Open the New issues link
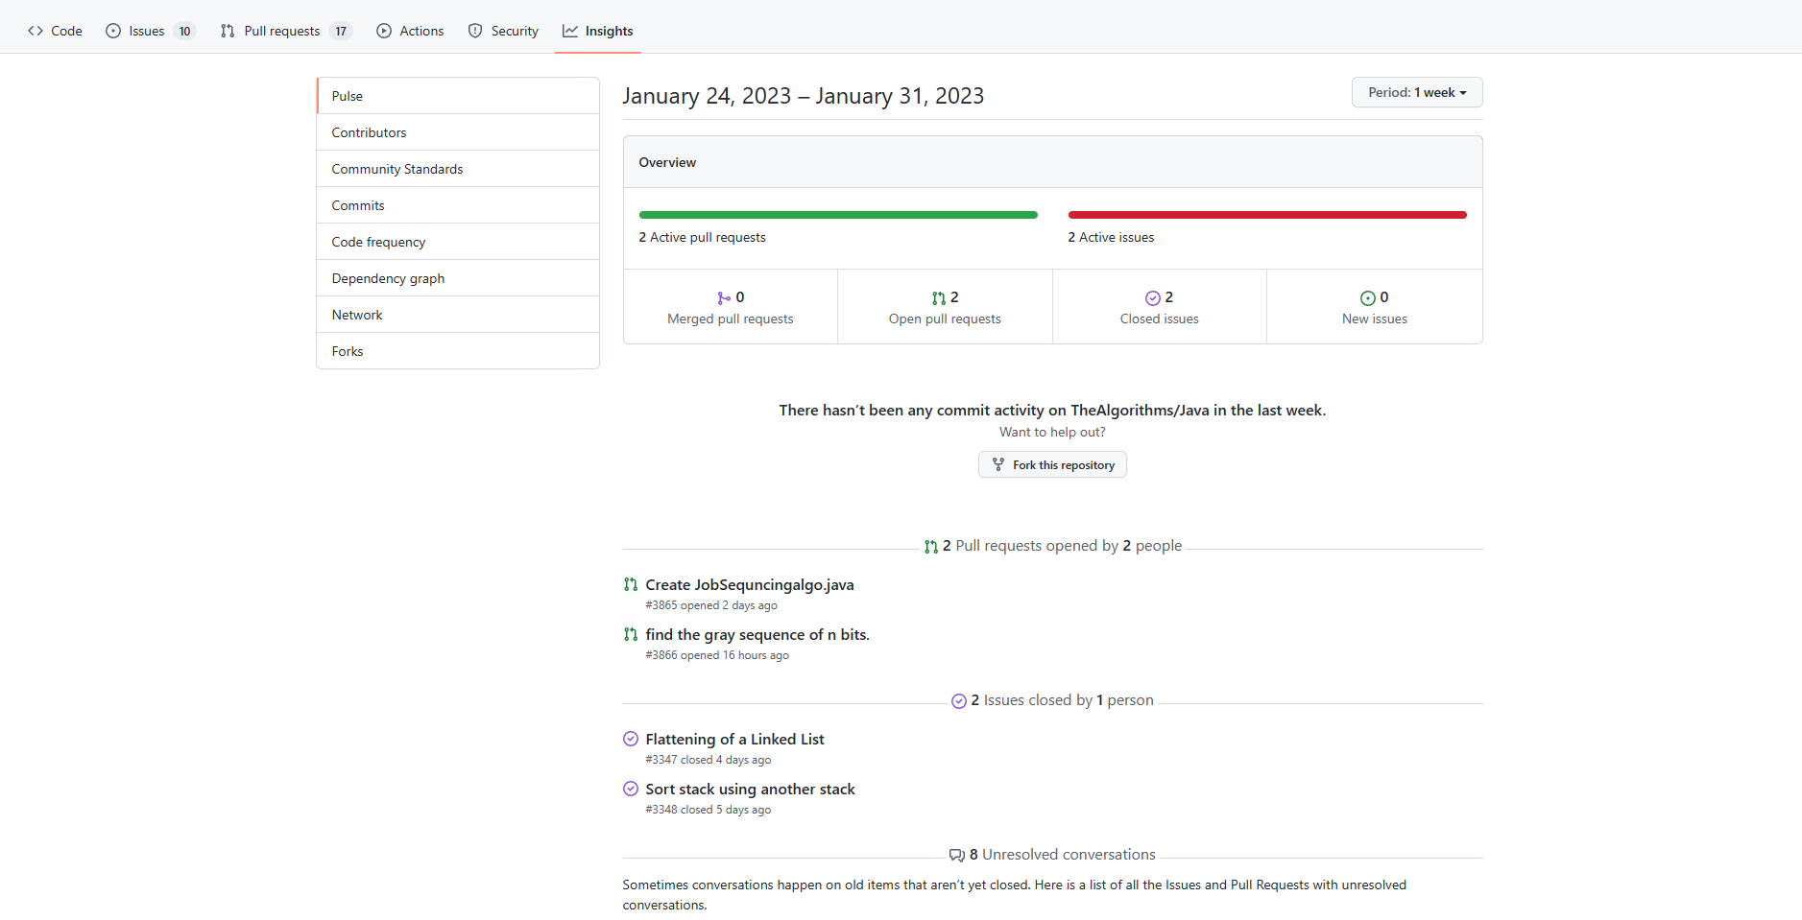Viewport: 1802px width, 920px height. (x=1375, y=307)
